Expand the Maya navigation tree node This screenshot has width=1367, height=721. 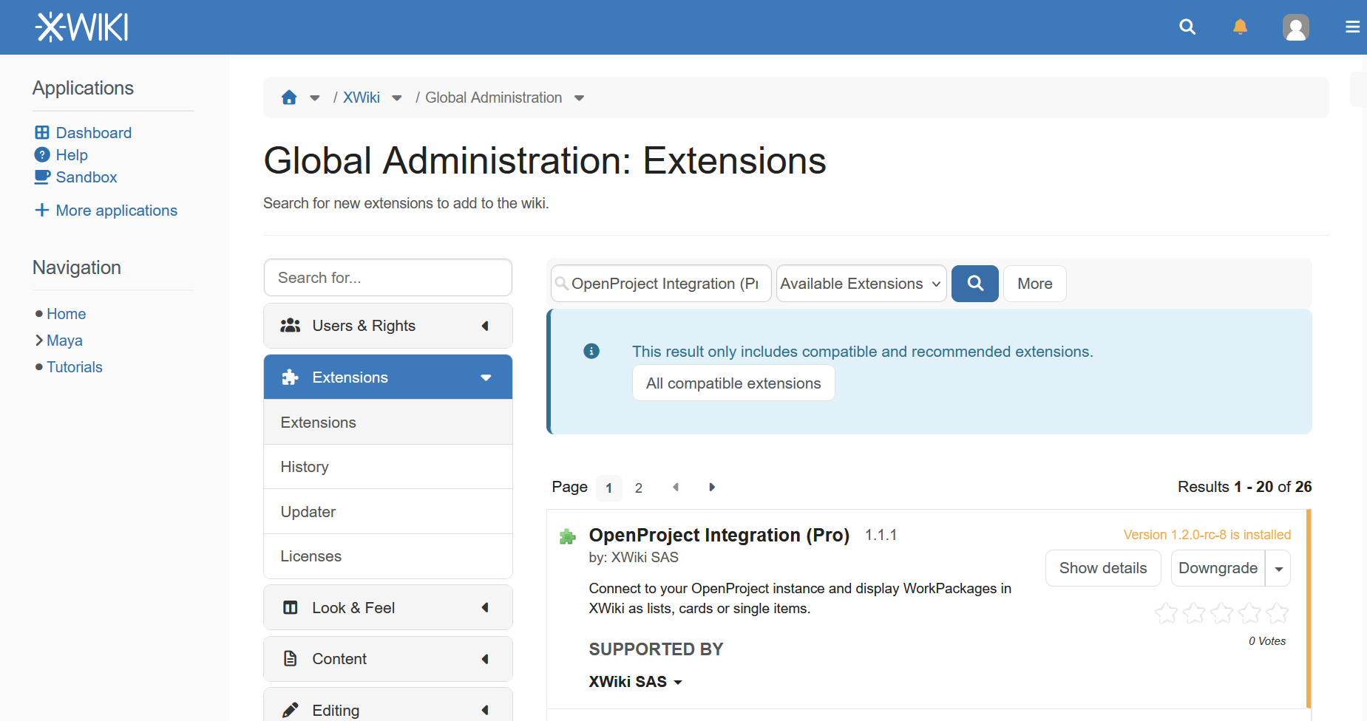point(39,341)
